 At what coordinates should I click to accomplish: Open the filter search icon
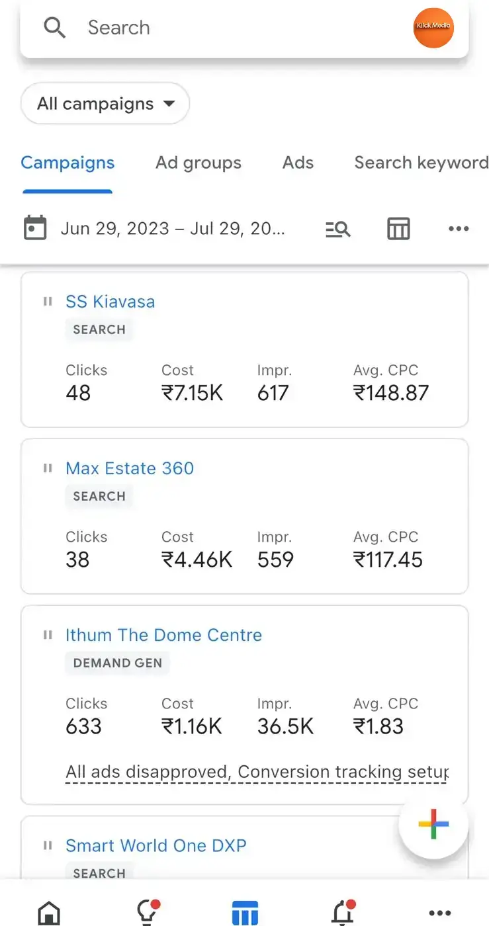338,229
